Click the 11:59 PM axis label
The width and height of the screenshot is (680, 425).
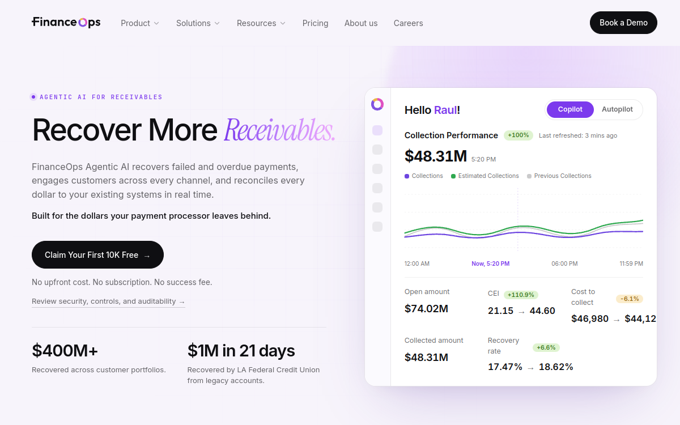click(631, 263)
